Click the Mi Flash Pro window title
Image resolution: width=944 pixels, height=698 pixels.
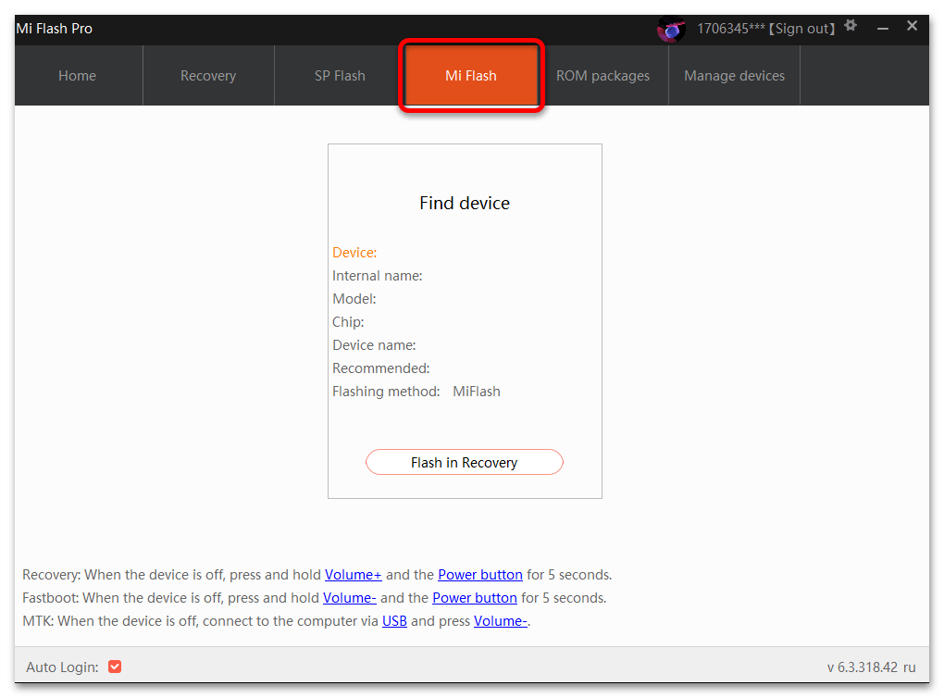coord(55,29)
